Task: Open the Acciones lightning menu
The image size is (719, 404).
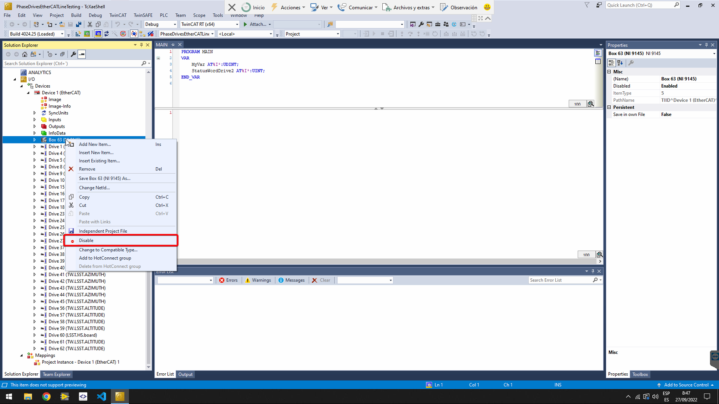Action: pos(288,7)
